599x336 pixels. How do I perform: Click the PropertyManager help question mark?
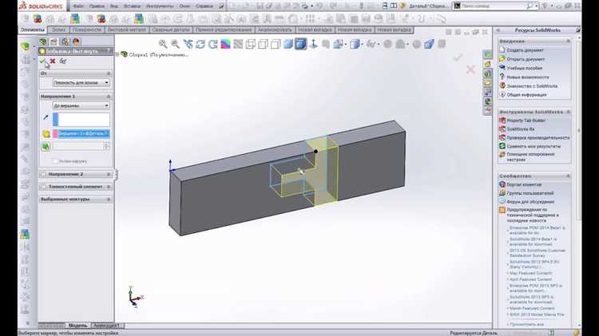[109, 51]
